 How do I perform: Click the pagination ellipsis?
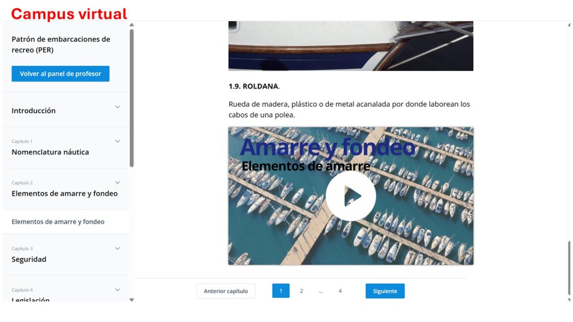(321, 291)
